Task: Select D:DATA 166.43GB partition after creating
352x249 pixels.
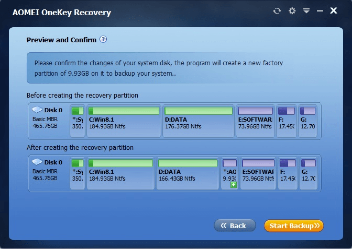Action: (x=188, y=173)
